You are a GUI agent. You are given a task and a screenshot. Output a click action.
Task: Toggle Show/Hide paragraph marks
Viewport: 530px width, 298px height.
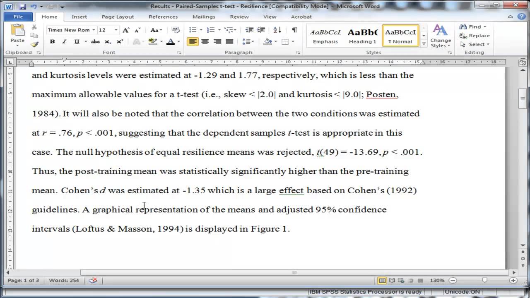tap(294, 30)
